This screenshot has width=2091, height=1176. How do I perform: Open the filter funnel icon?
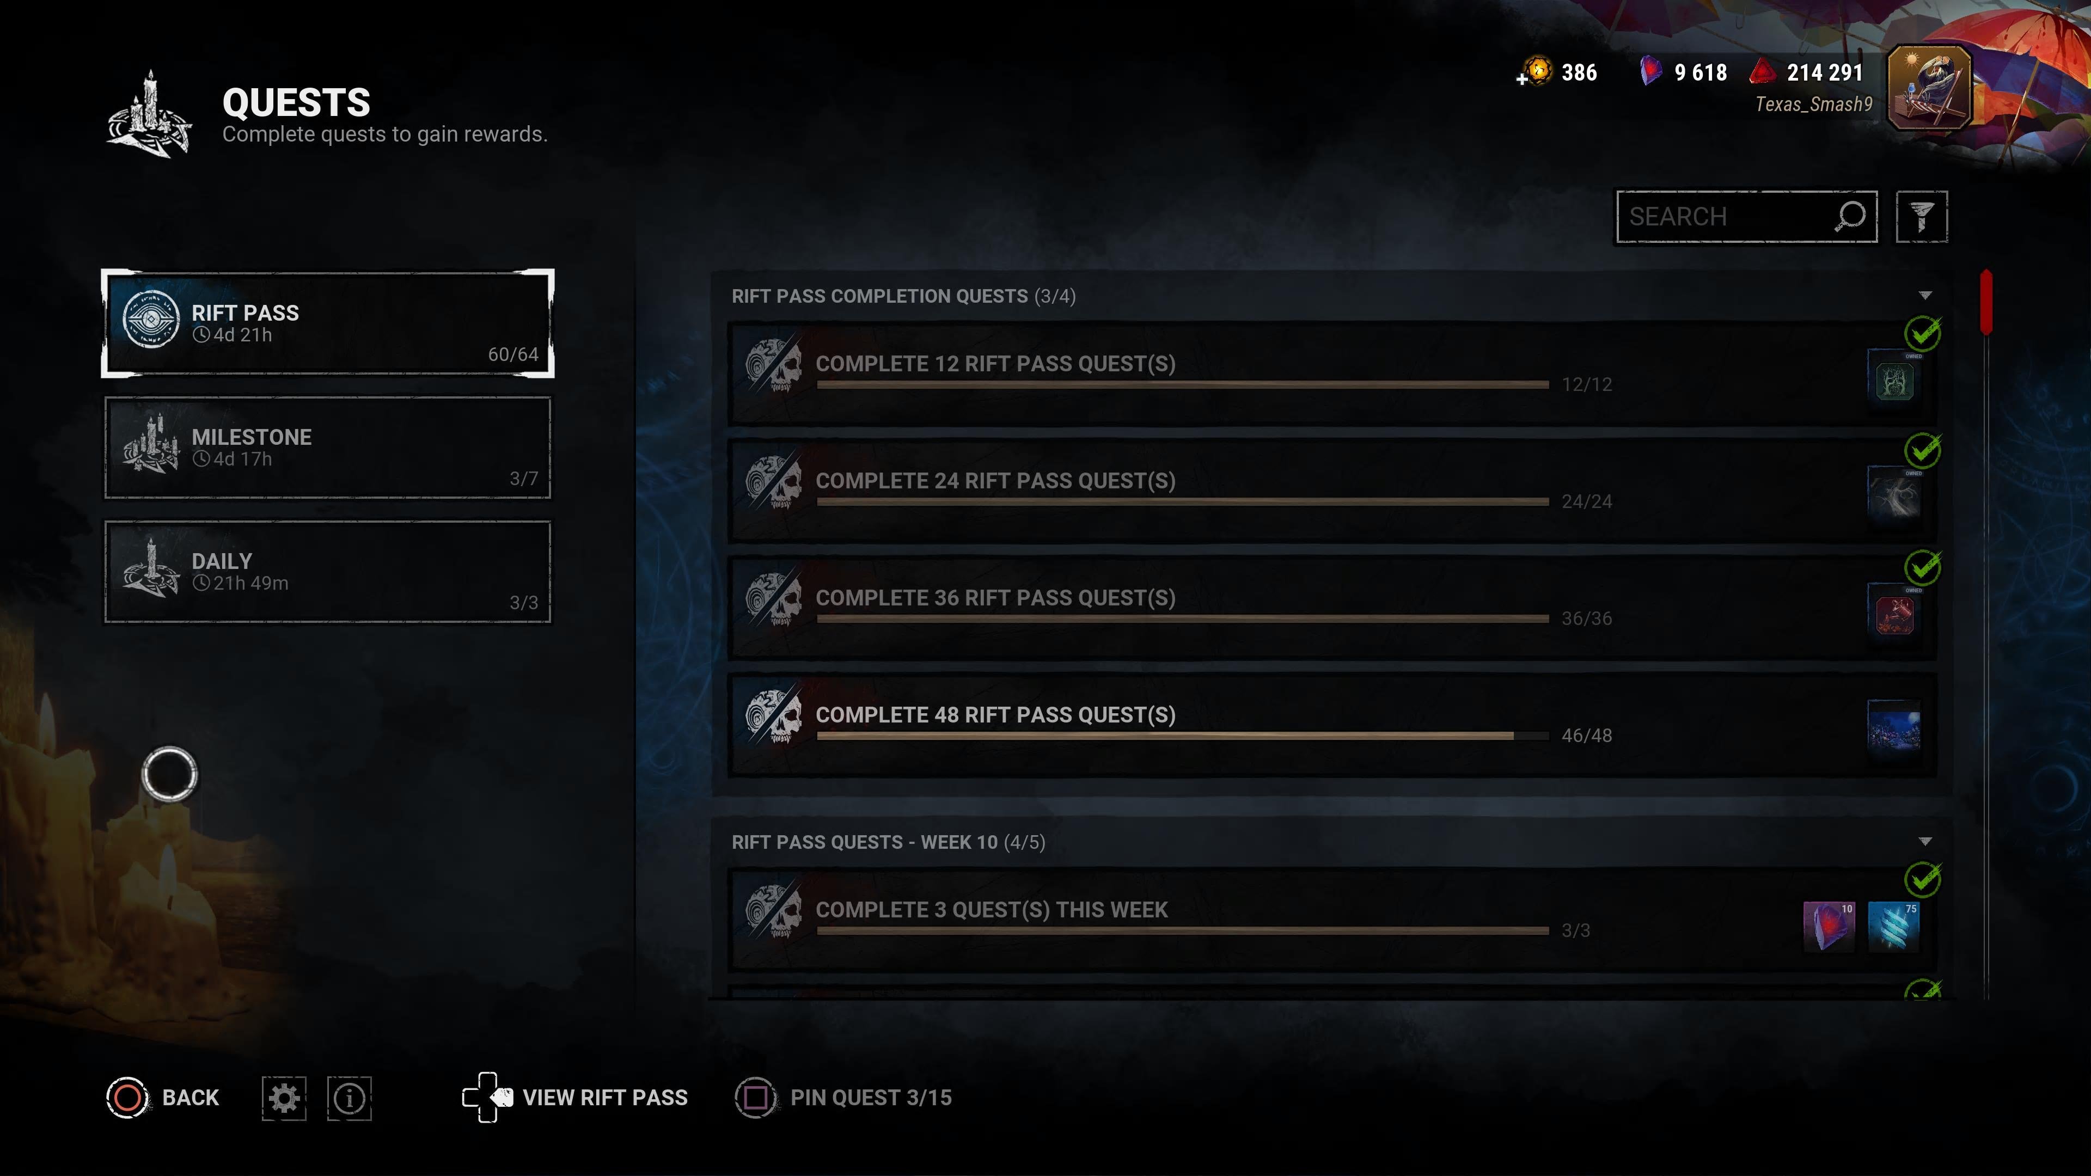tap(1921, 217)
